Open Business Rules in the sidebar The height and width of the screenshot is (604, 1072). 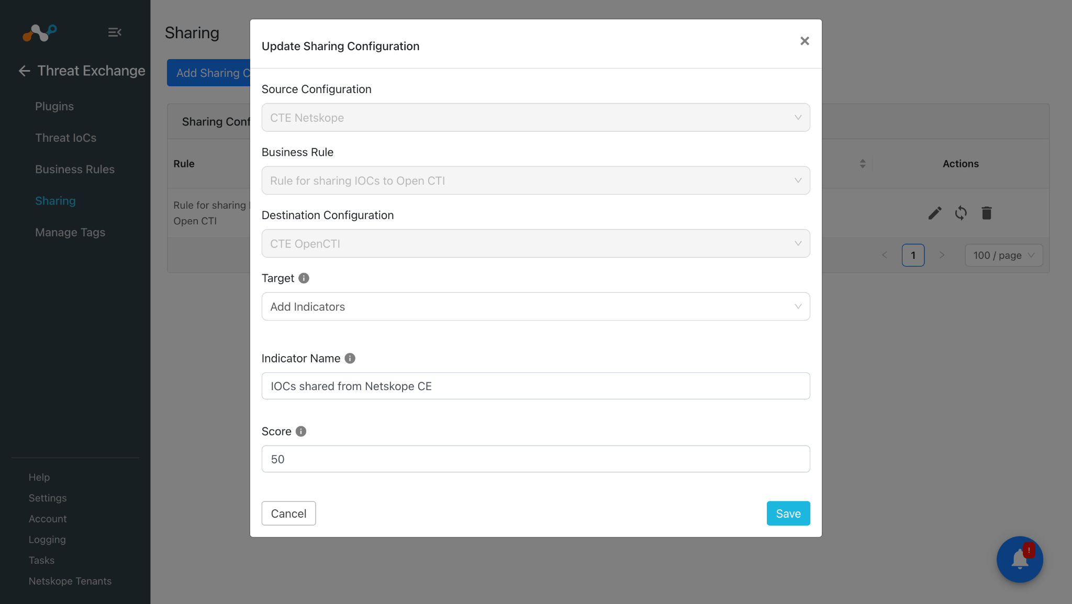[75, 169]
